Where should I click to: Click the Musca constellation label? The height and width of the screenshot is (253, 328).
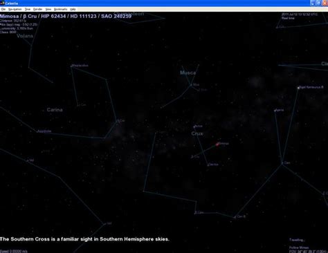click(x=188, y=73)
